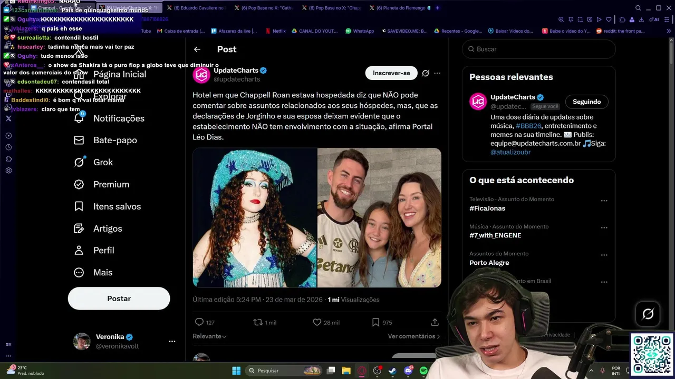Click the Premium verified badge icon

pos(79,184)
